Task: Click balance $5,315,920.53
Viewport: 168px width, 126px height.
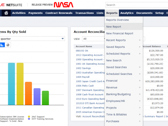Action: [x=155, y=59]
